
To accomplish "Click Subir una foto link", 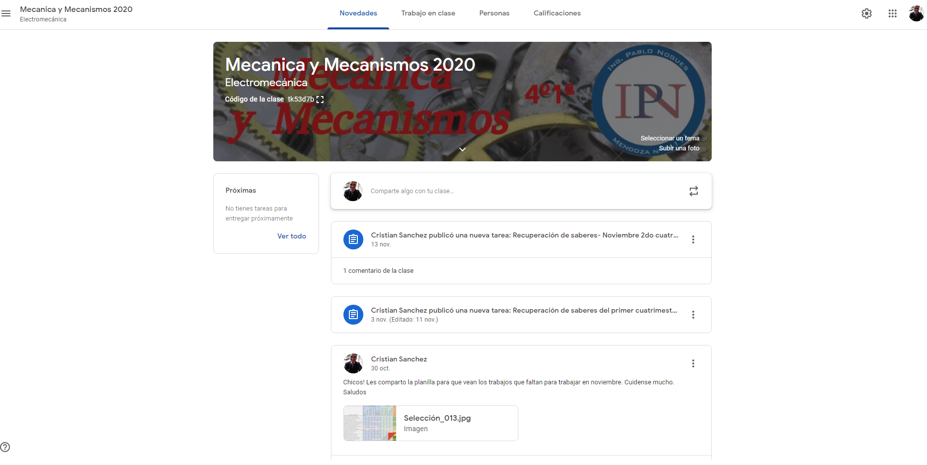I will pyautogui.click(x=679, y=148).
